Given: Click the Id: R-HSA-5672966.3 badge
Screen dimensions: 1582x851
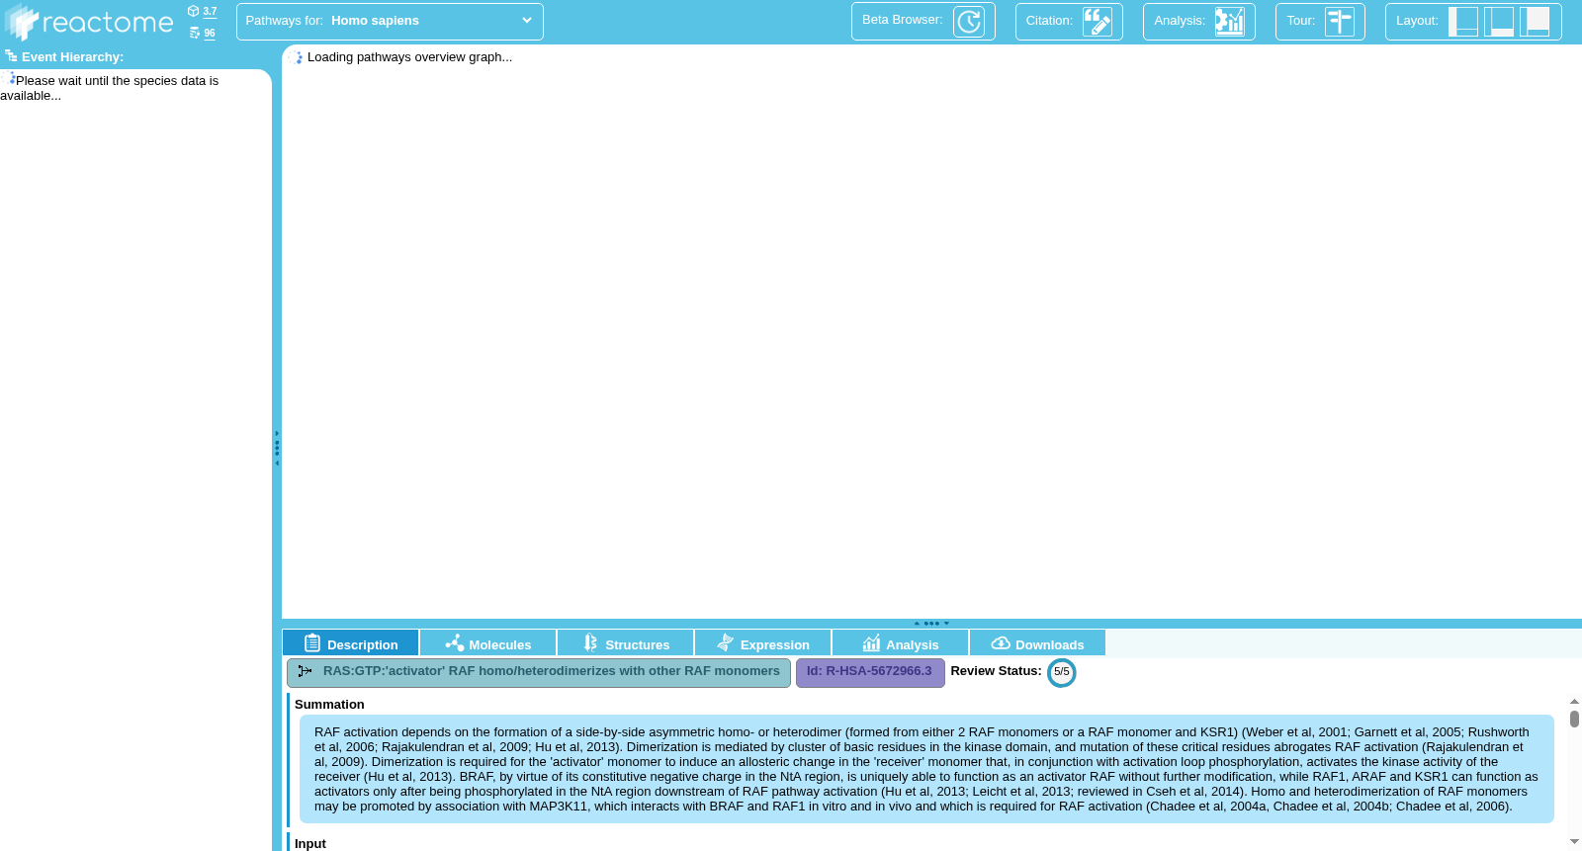Looking at the screenshot, I should (x=870, y=672).
